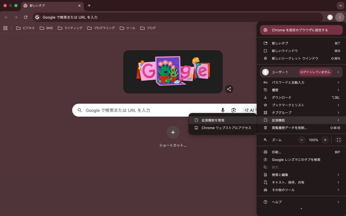346x216 pixels.
Task: Reload the page with the refresh icon
Action: click(26, 17)
